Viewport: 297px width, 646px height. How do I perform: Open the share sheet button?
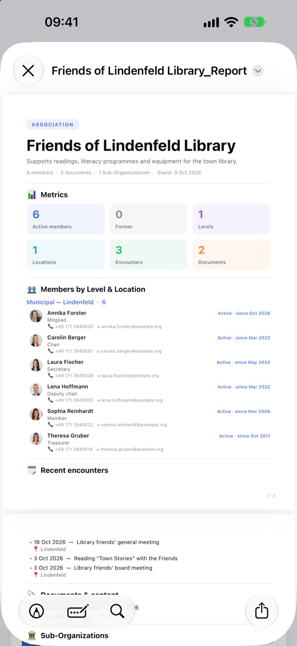261,611
